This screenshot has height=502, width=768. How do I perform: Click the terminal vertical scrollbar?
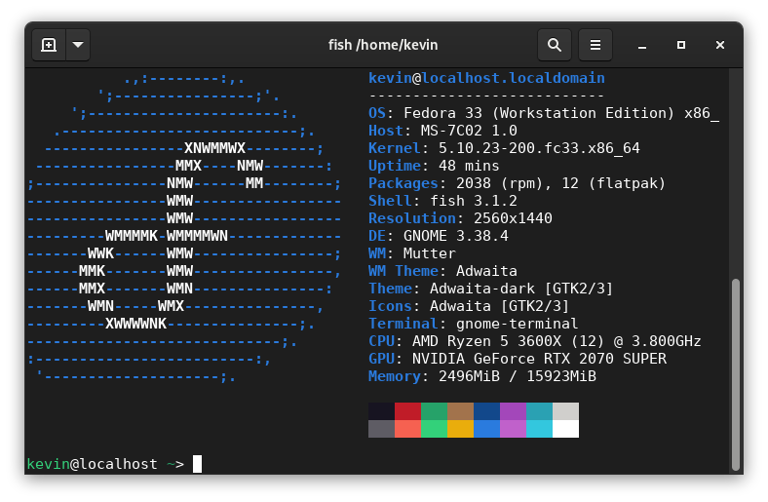coord(735,374)
